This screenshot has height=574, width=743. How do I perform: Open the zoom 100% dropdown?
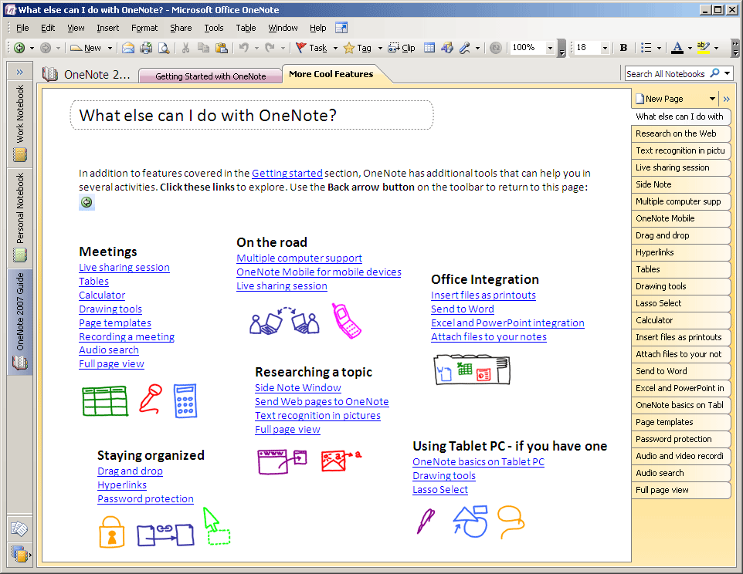pyautogui.click(x=550, y=48)
